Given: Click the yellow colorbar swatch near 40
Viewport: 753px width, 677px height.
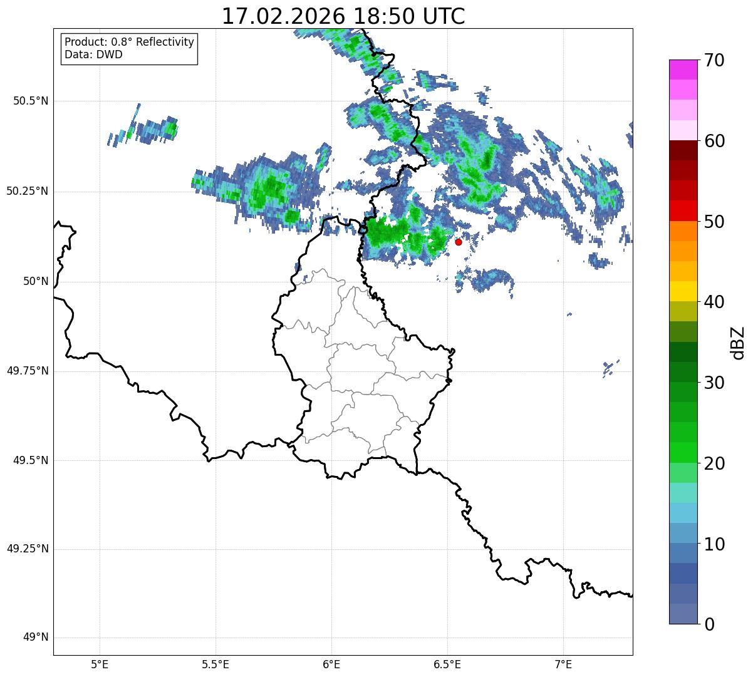Looking at the screenshot, I should click(x=683, y=291).
